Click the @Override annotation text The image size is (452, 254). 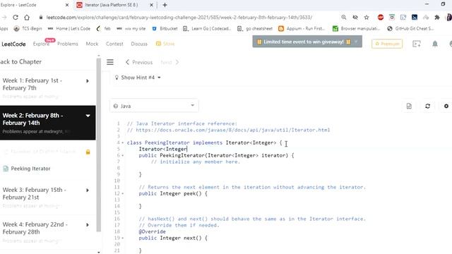tap(152, 231)
